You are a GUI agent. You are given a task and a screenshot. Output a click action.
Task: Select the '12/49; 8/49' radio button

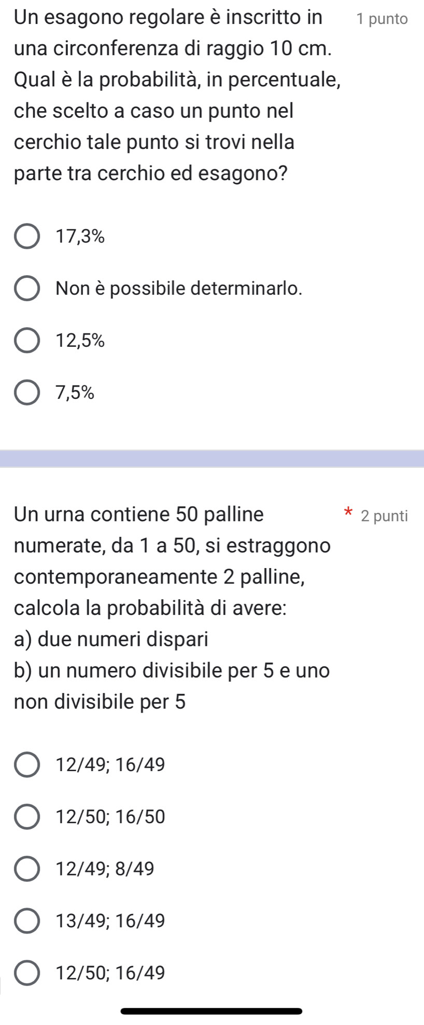pyautogui.click(x=27, y=869)
